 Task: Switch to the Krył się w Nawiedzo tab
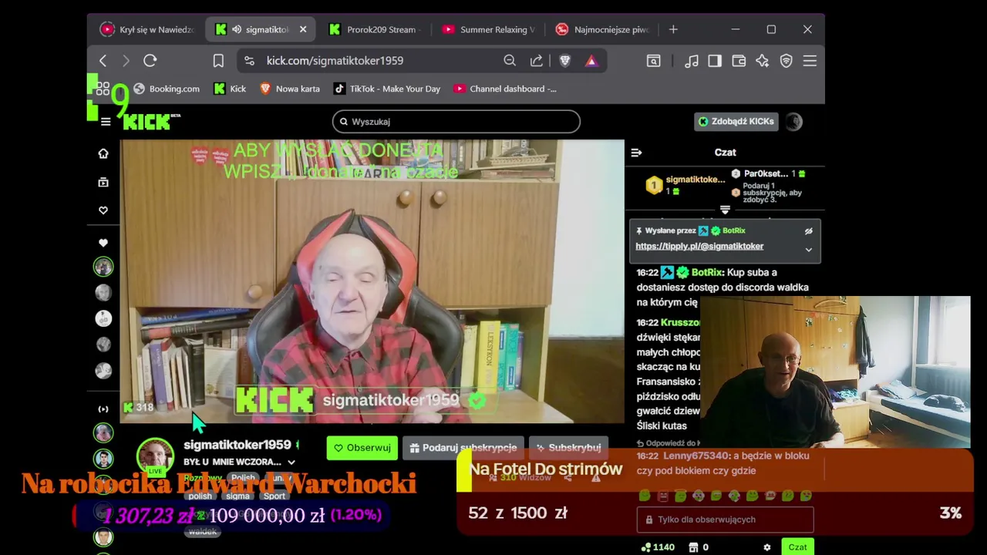148,29
